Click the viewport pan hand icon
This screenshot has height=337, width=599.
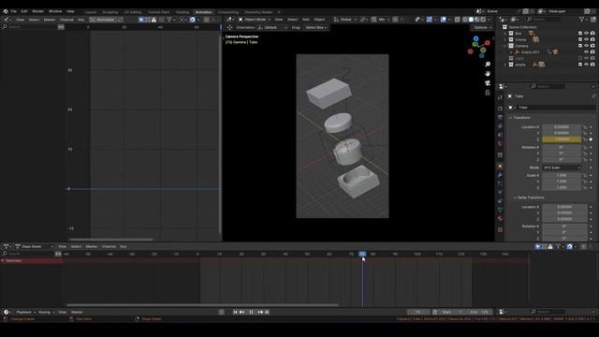[488, 73]
